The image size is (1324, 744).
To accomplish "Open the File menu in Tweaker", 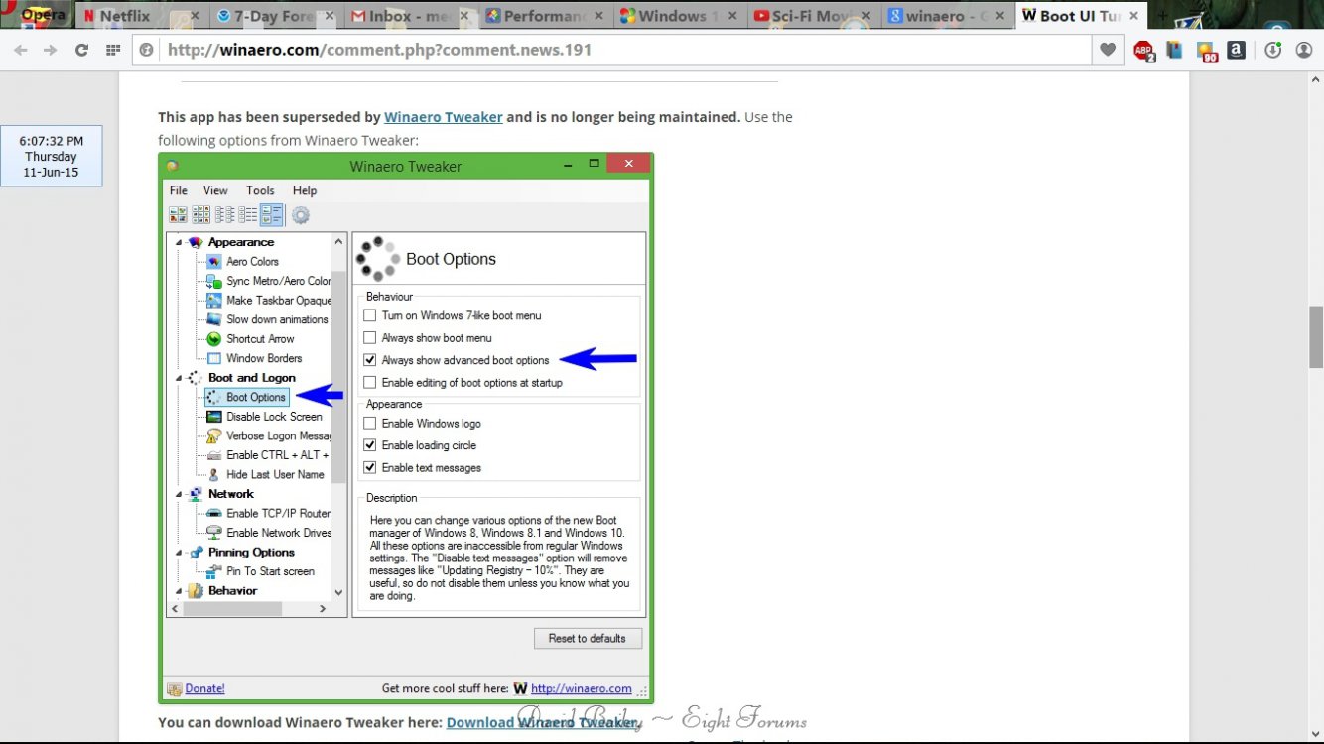I will coord(179,190).
